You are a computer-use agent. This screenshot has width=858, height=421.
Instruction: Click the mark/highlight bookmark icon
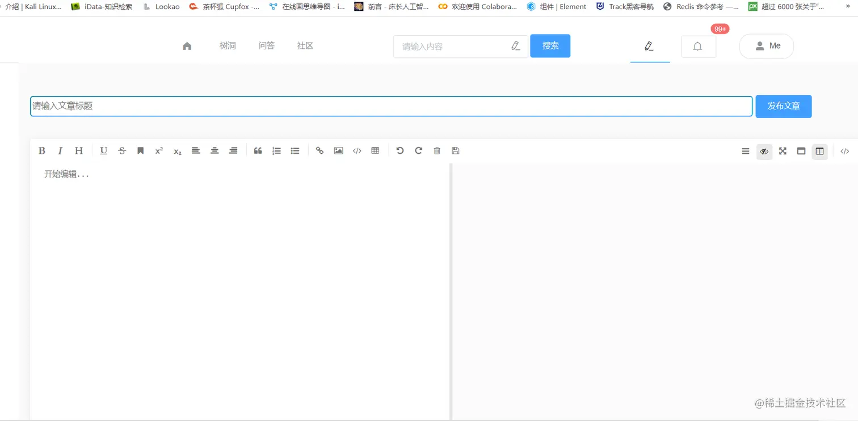140,151
